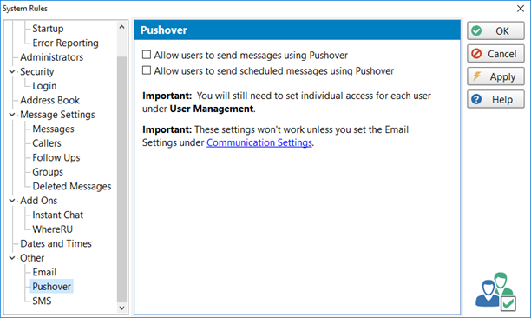Screen dimensions: 531x318
Task: Close the System Rules window
Action: point(521,9)
